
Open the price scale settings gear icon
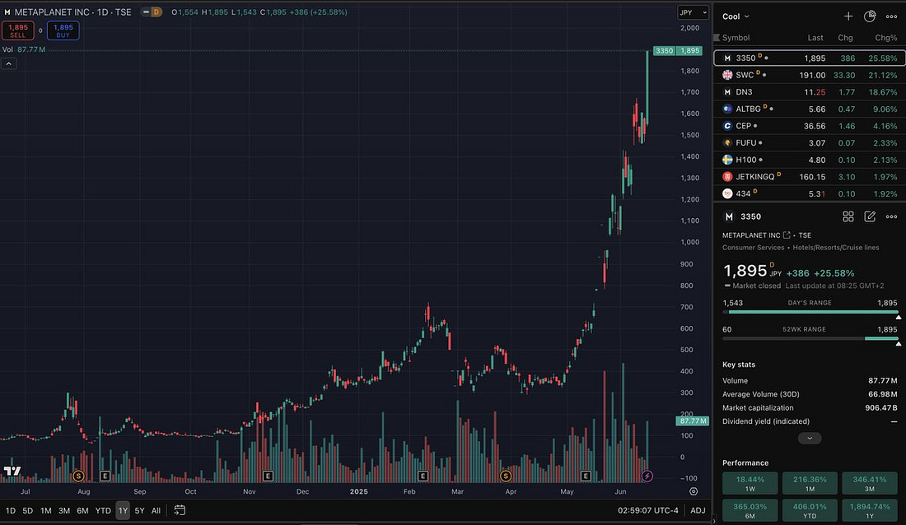(694, 491)
